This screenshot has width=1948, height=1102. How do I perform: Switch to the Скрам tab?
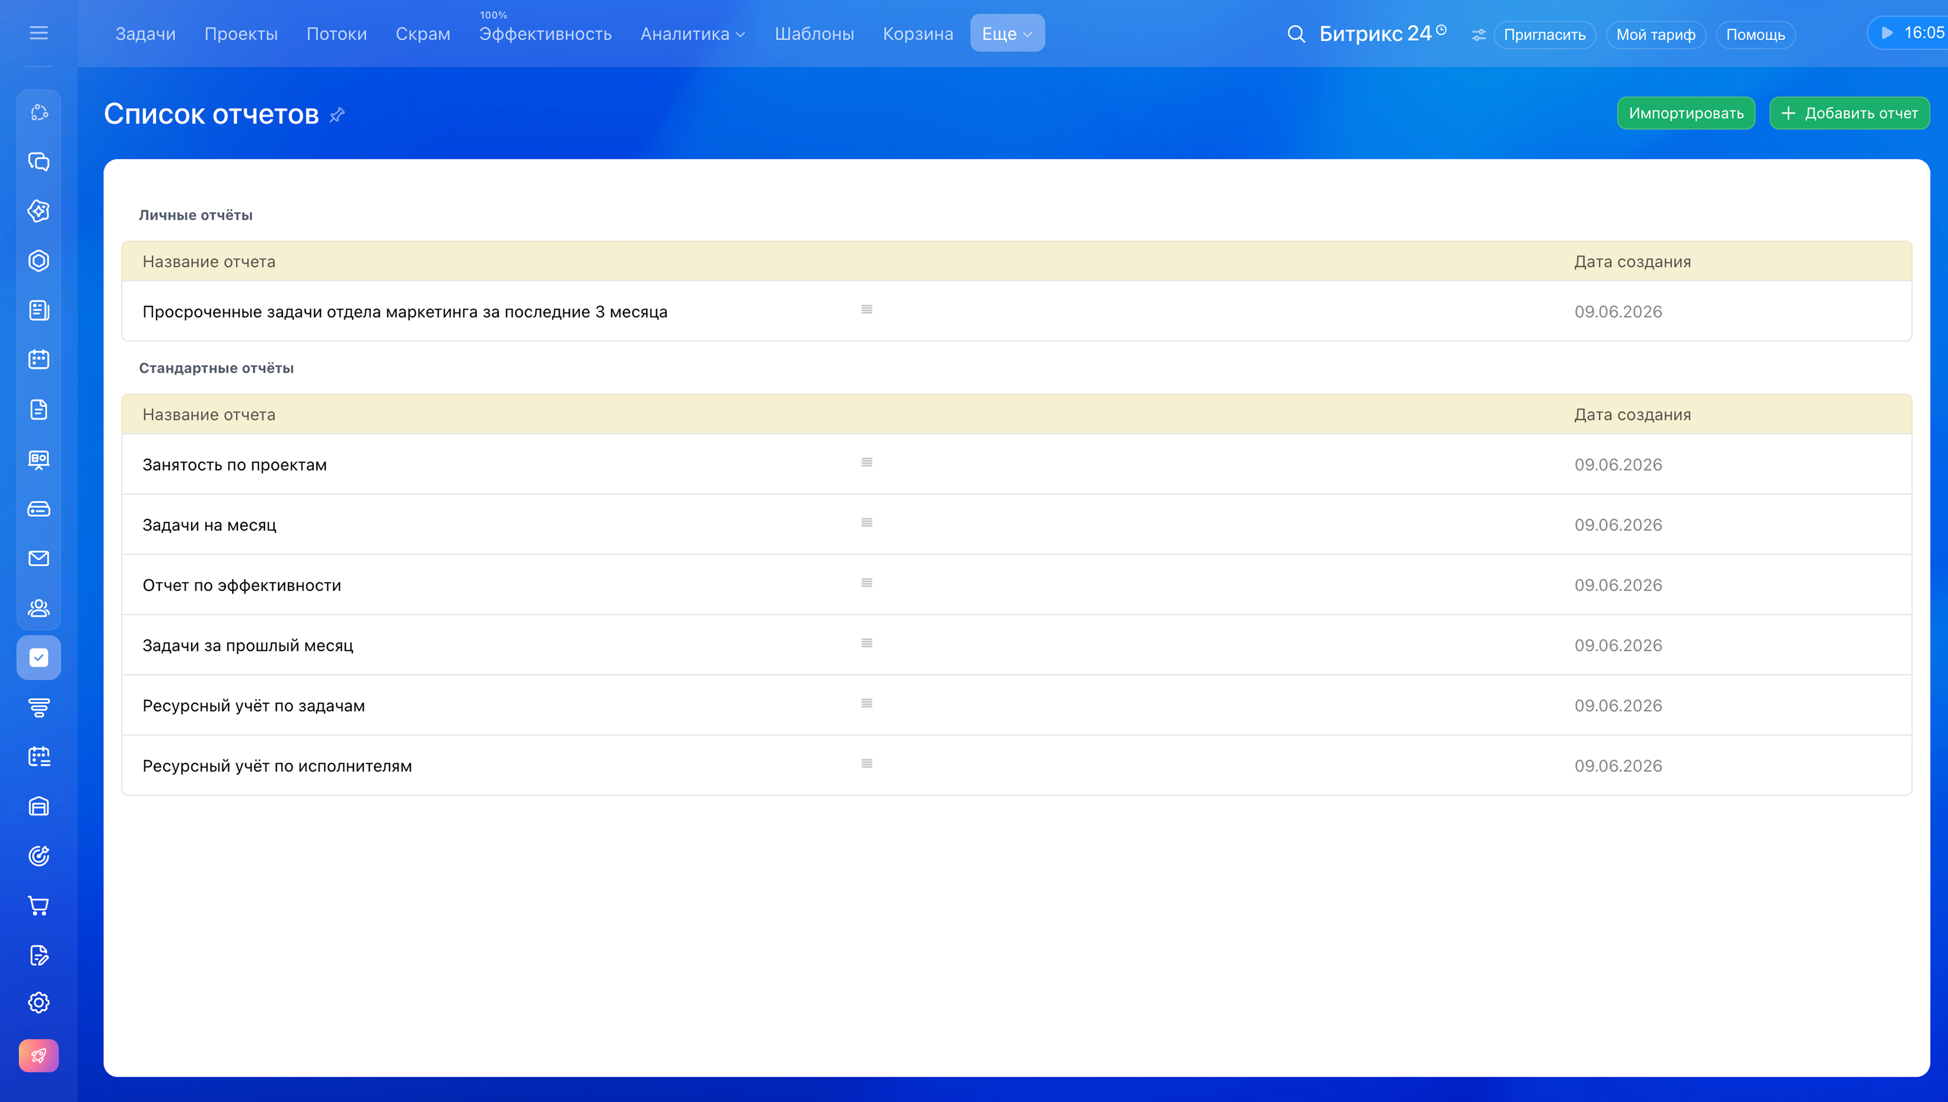click(x=423, y=34)
